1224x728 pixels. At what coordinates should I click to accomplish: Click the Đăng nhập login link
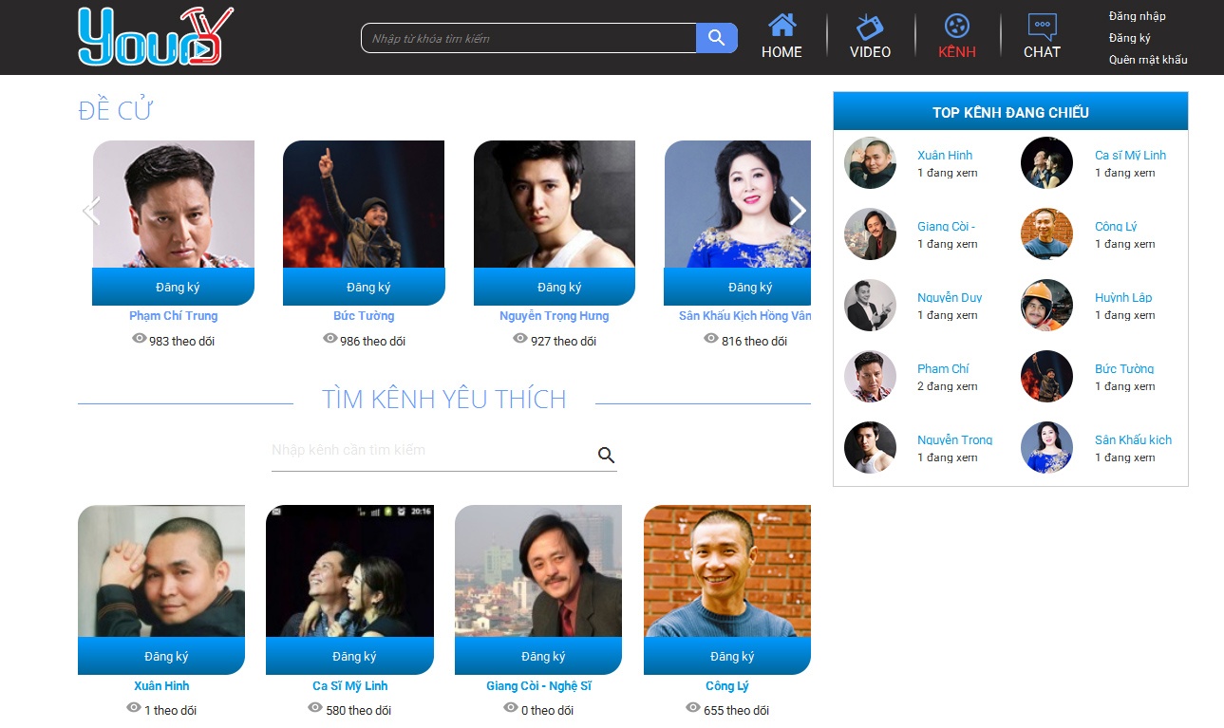(1137, 16)
